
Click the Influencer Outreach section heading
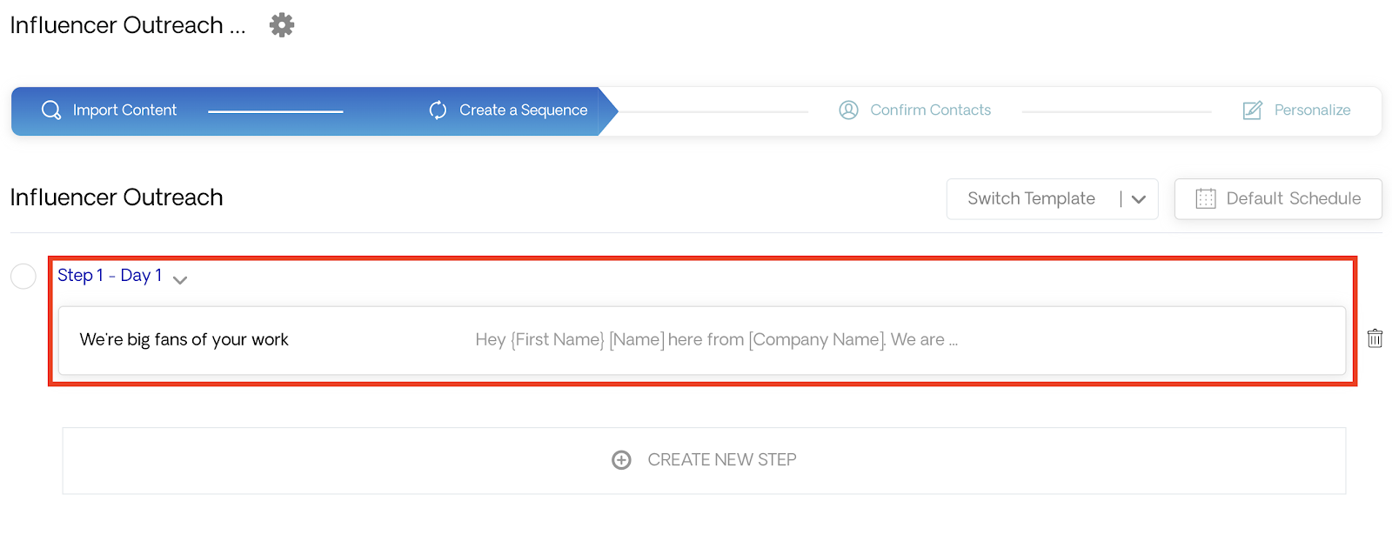(117, 197)
